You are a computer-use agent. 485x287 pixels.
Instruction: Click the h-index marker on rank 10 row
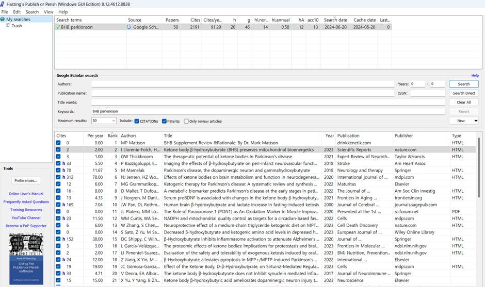click(63, 205)
